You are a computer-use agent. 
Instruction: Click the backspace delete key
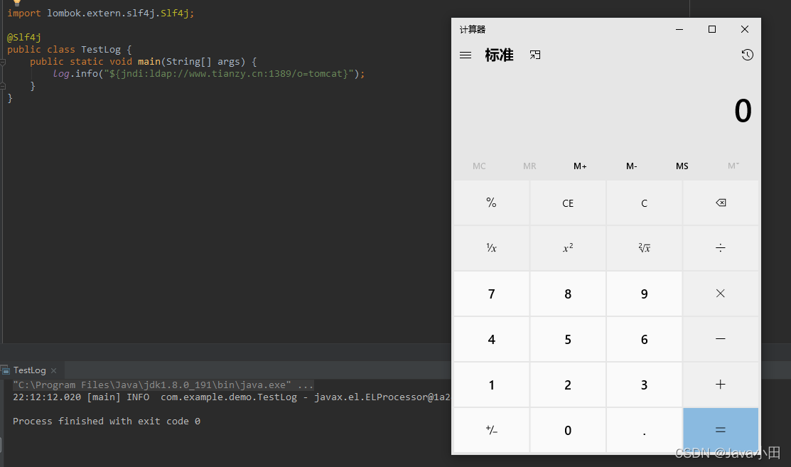[x=721, y=203]
